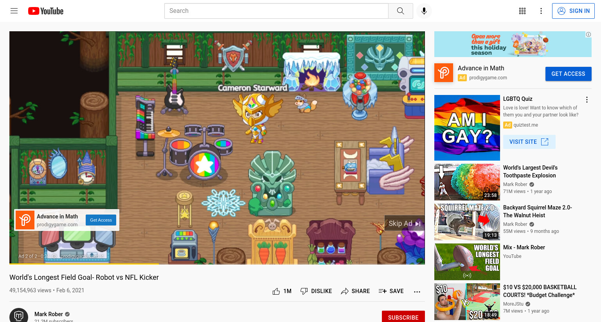Screen dimensions: 601x322
Task: Open Backyard Squirrel Maze 2.0 title link
Action: click(538, 211)
